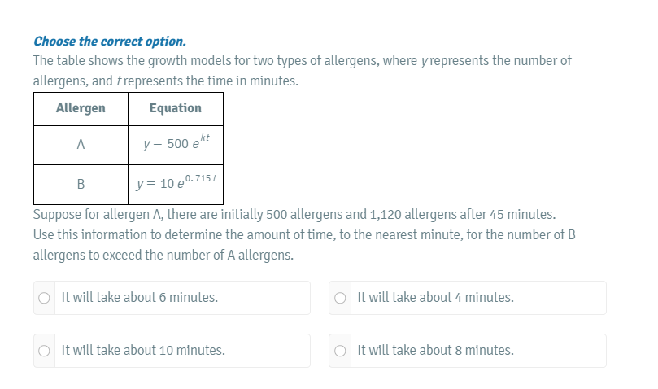Screen dimensions: 658x389
Task: Choose the 10 minutes radio button
Action: (44, 351)
